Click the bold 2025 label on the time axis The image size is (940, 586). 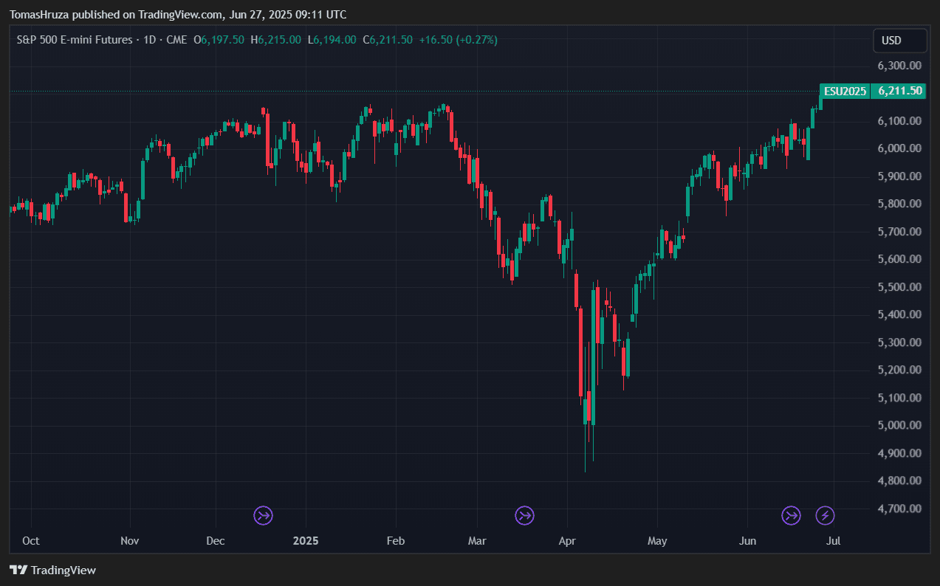(305, 541)
